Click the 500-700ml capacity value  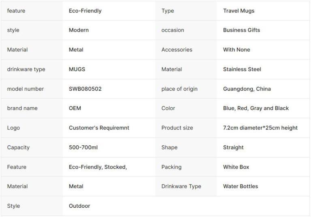pos(83,147)
